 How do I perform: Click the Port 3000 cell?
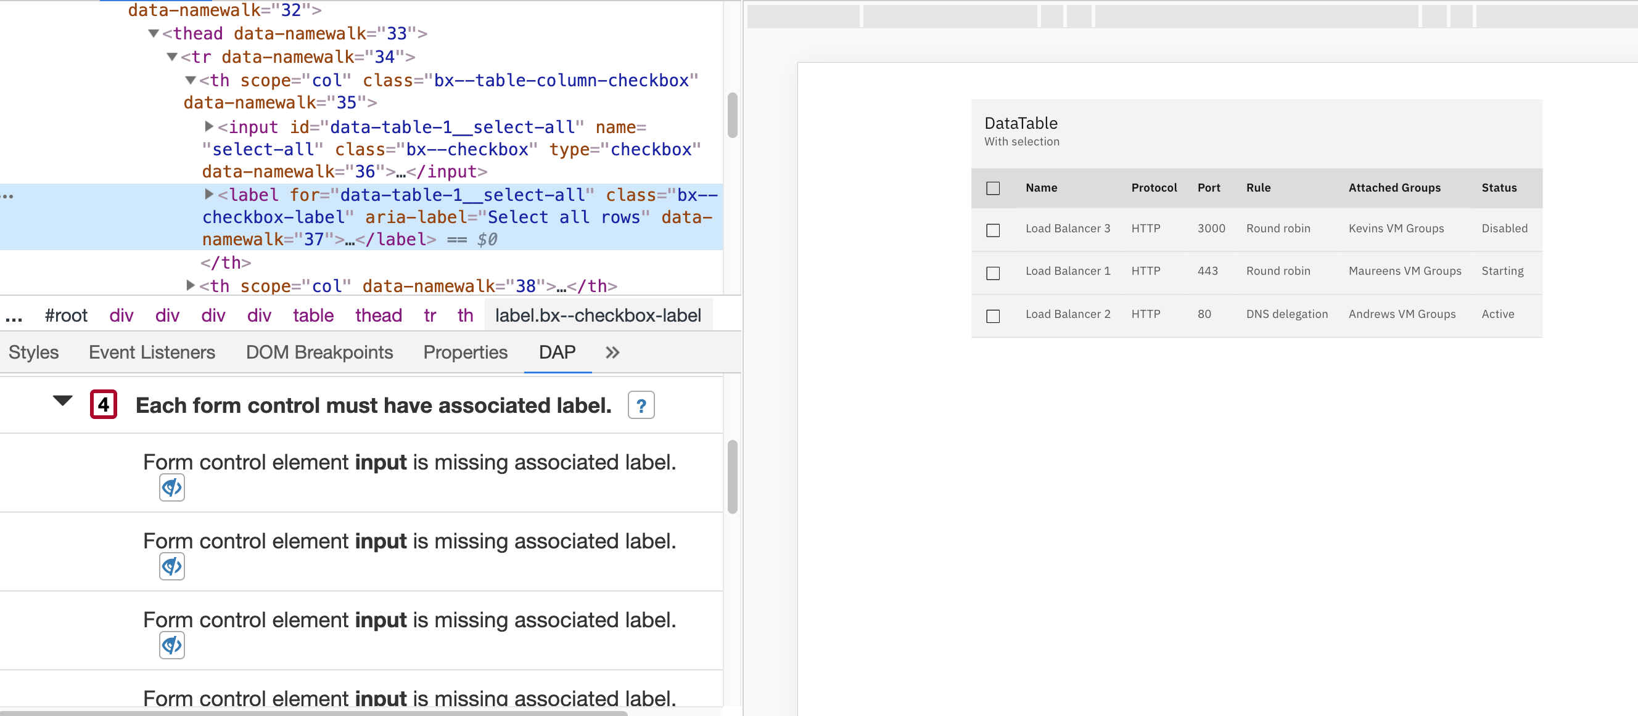click(x=1211, y=229)
